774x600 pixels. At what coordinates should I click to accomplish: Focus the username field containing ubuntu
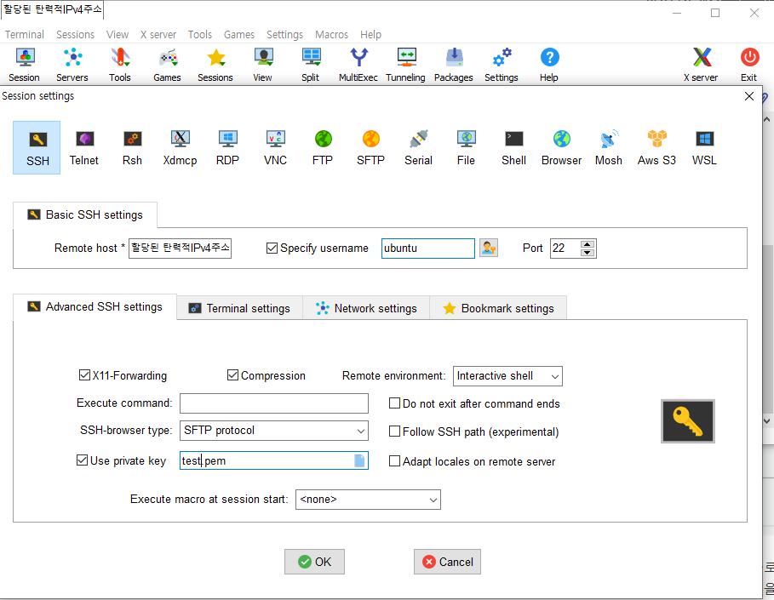click(428, 249)
